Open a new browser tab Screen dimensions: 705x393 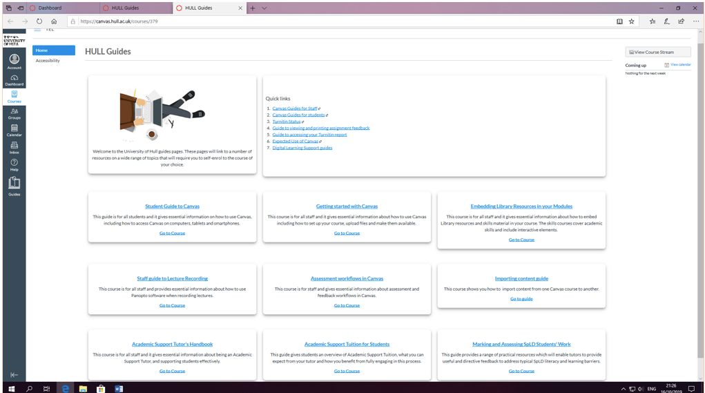[x=253, y=8]
